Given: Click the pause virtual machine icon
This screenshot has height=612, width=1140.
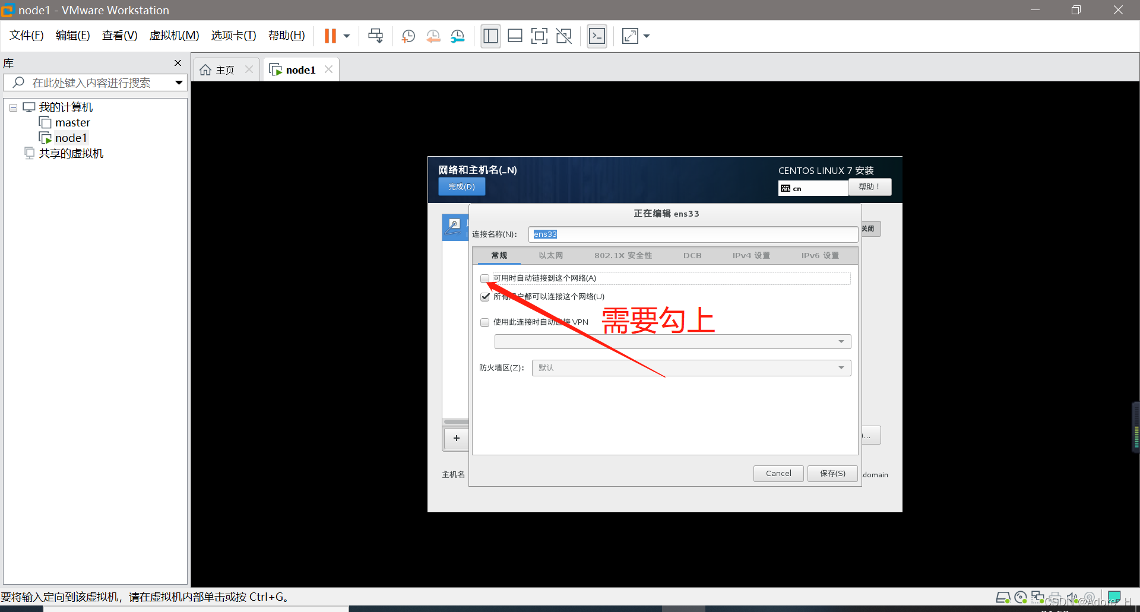Looking at the screenshot, I should coord(330,36).
